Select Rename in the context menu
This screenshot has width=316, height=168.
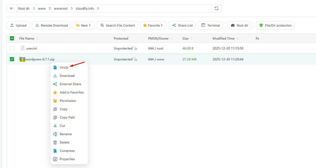click(x=65, y=134)
